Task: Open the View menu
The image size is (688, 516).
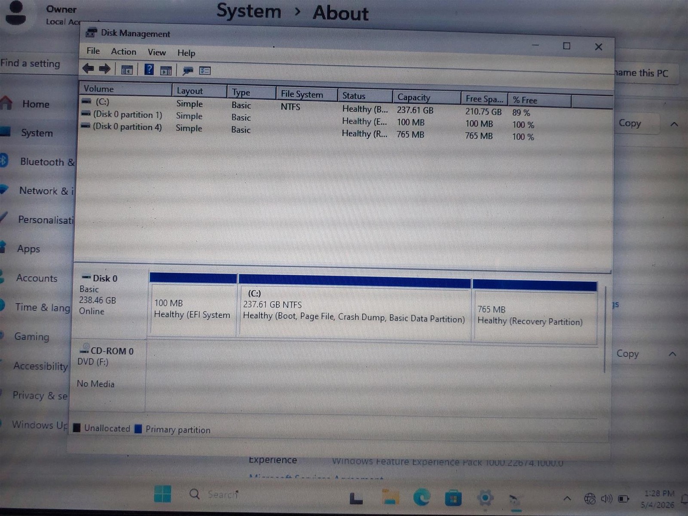Action: click(x=157, y=52)
